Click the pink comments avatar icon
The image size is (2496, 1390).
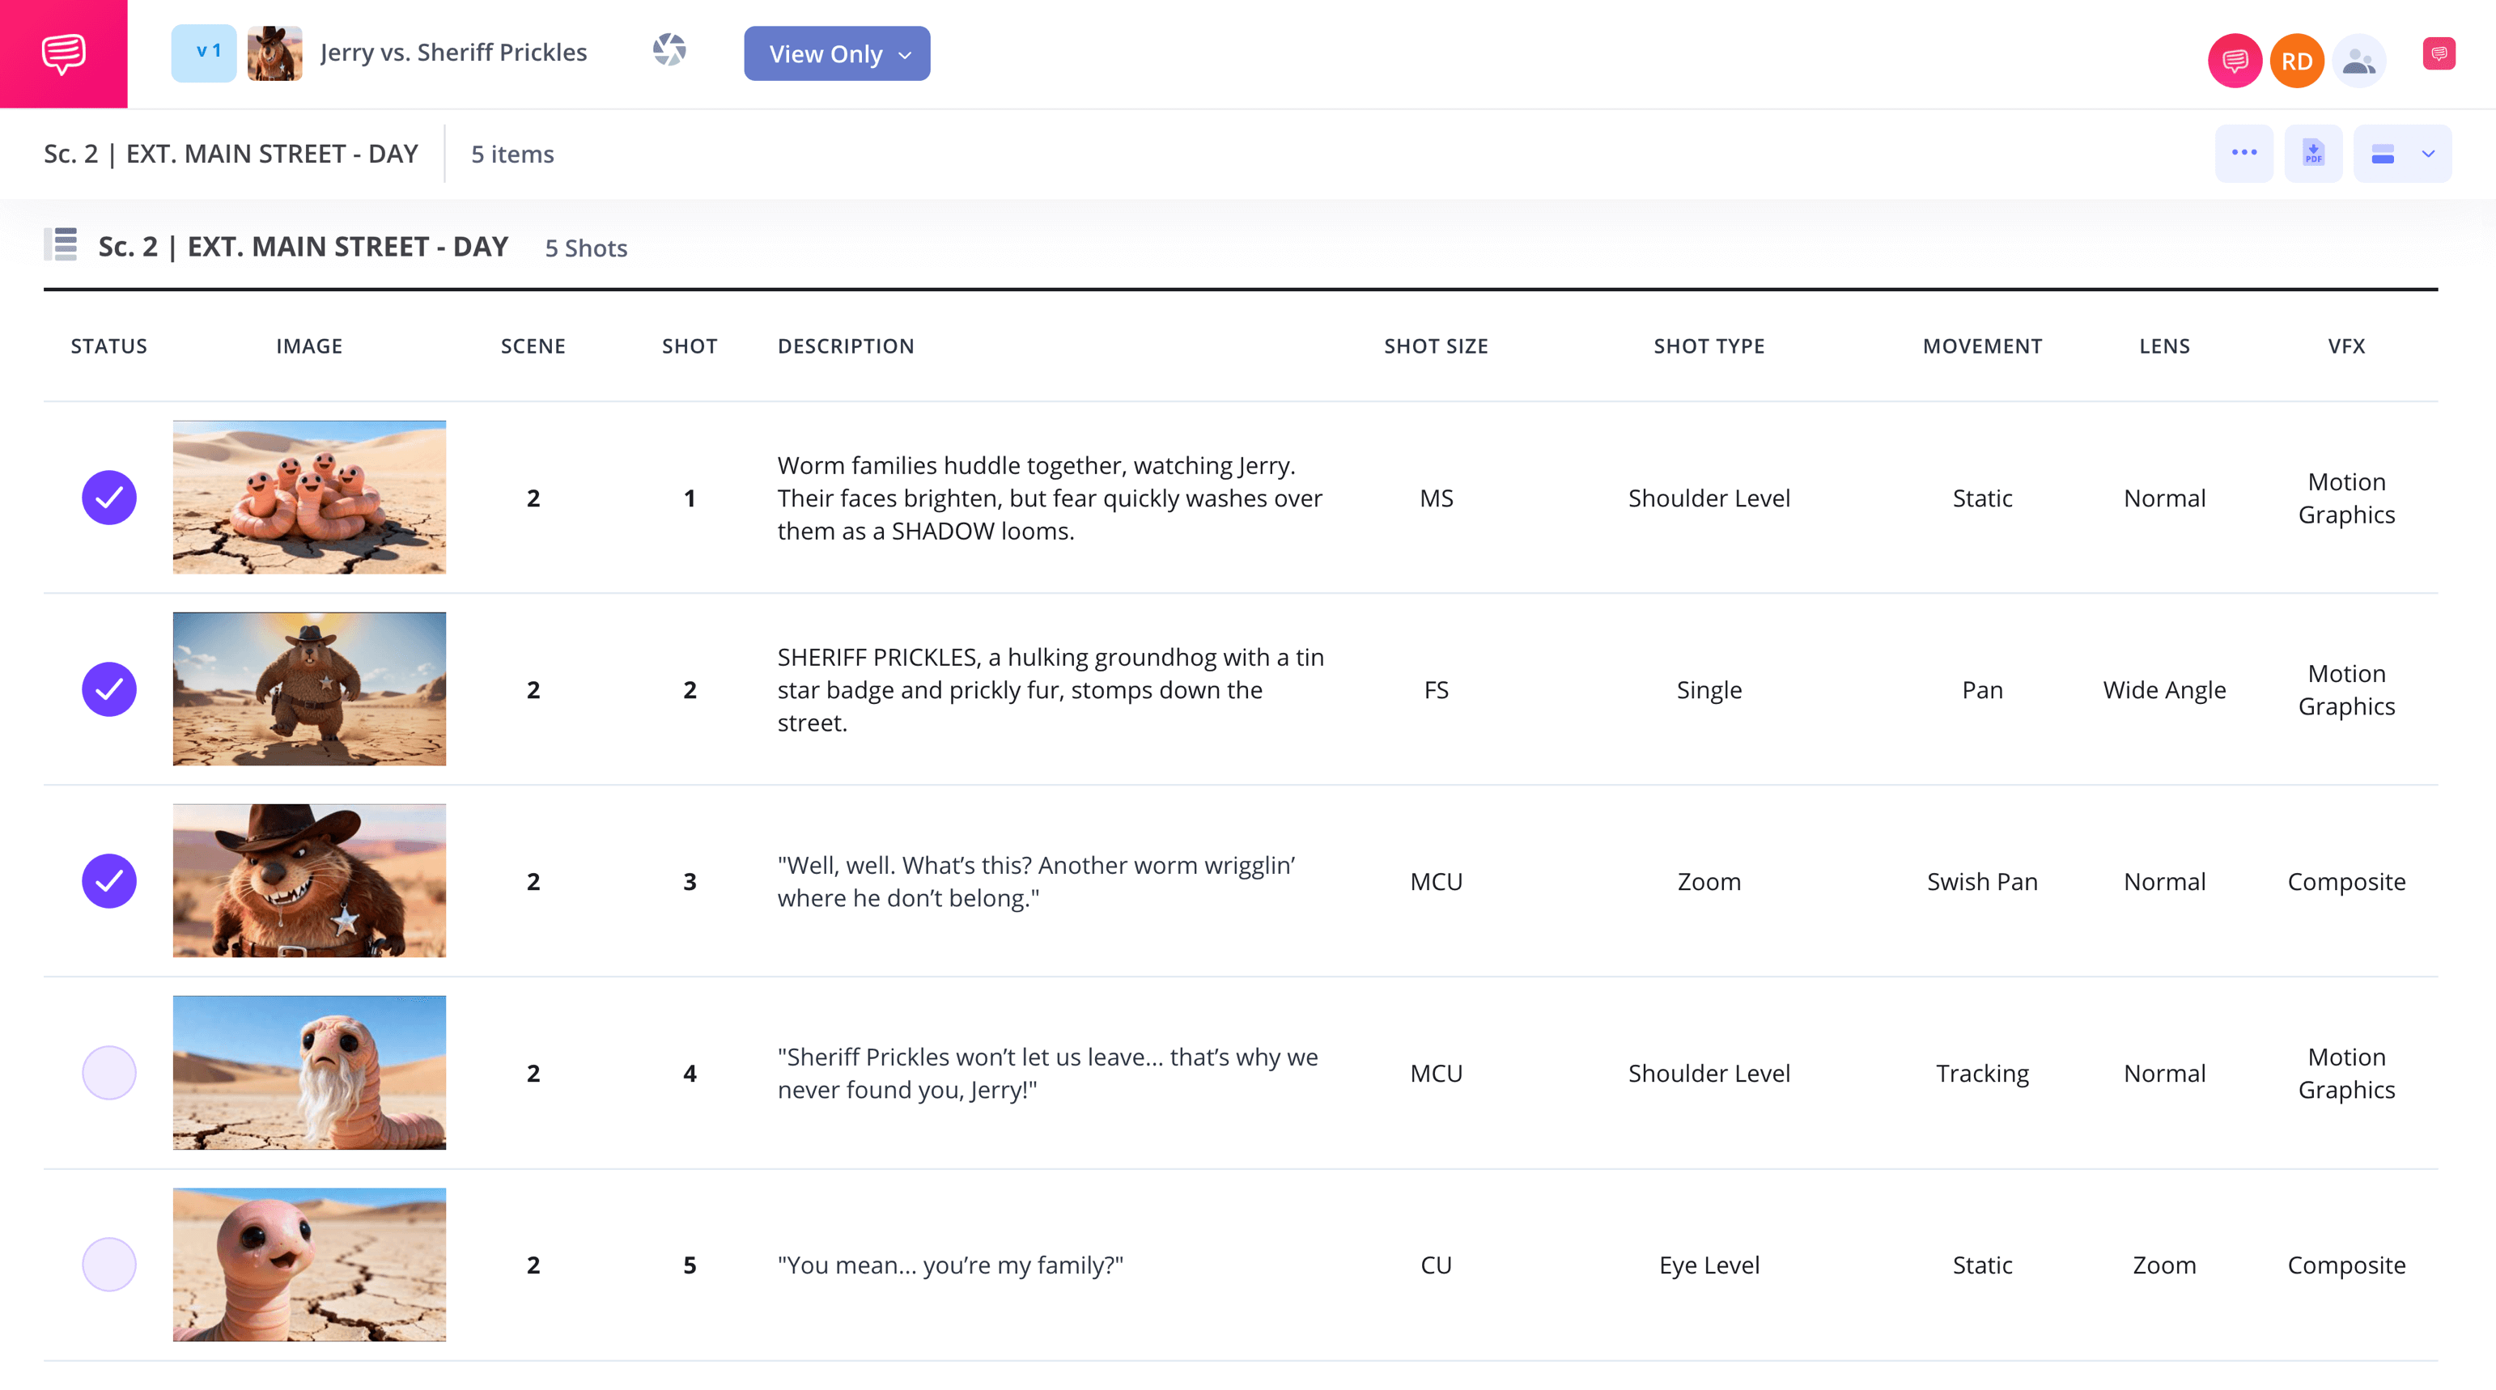point(2234,61)
